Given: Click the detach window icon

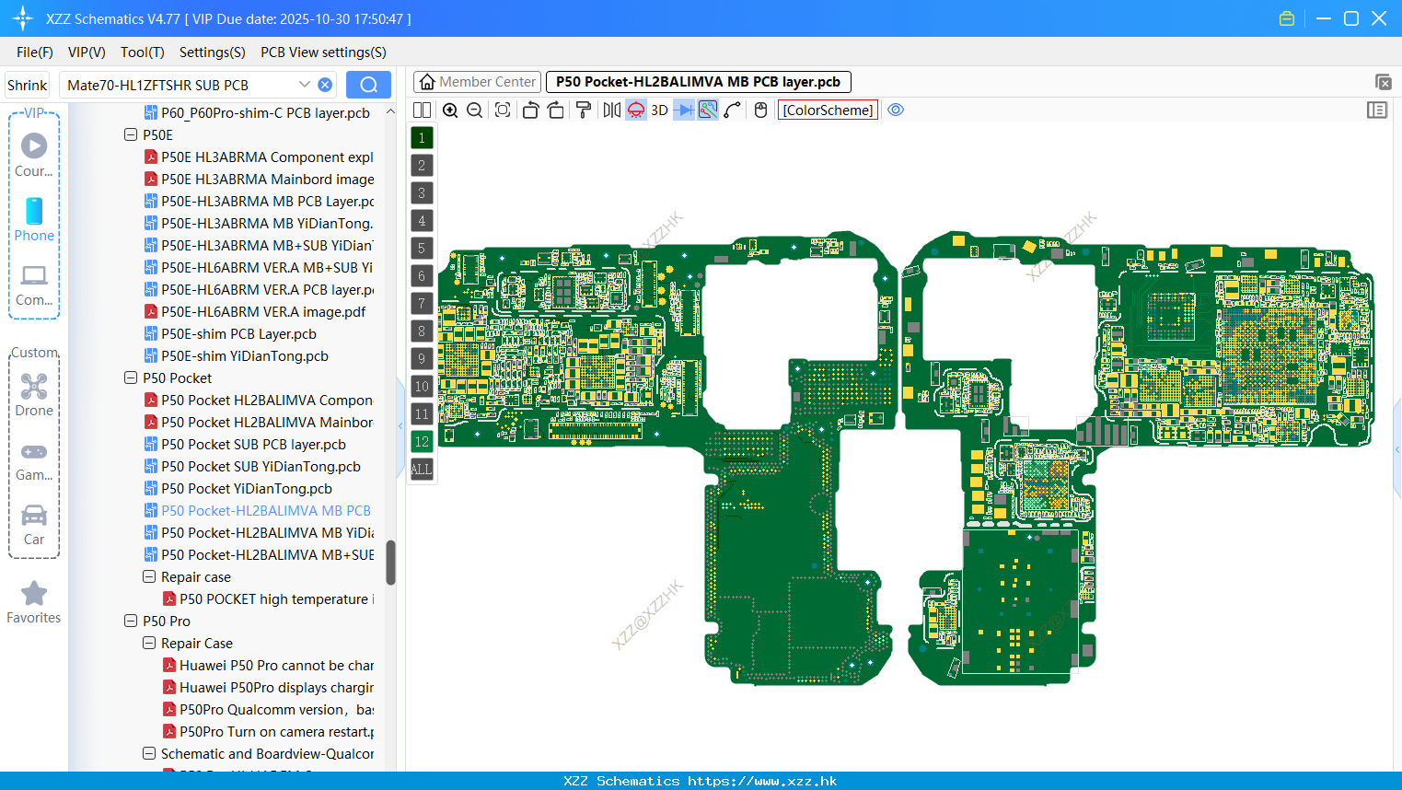Looking at the screenshot, I should tap(1383, 82).
